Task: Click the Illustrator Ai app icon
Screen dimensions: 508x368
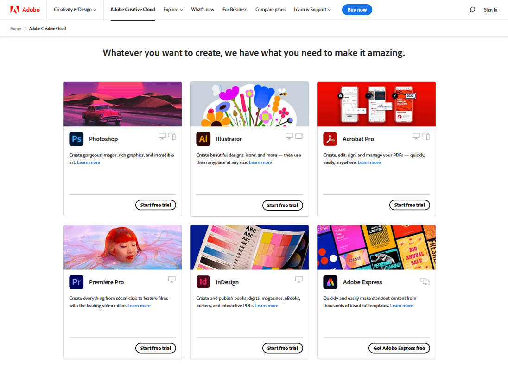Action: [x=203, y=139]
